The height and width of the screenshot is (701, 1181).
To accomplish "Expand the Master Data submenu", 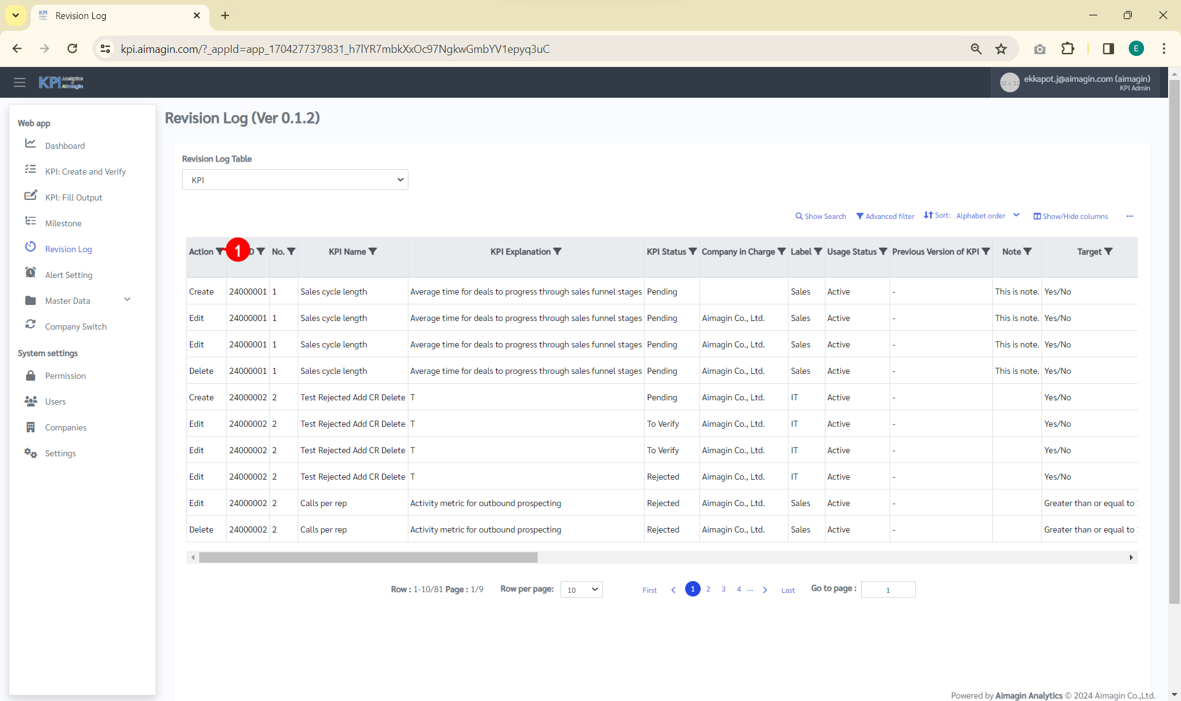I will tap(127, 300).
